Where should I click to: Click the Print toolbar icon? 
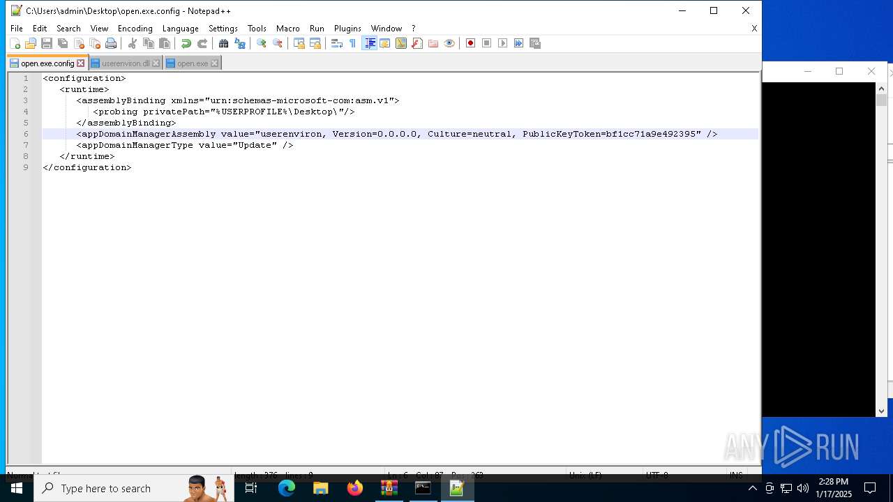coord(111,43)
